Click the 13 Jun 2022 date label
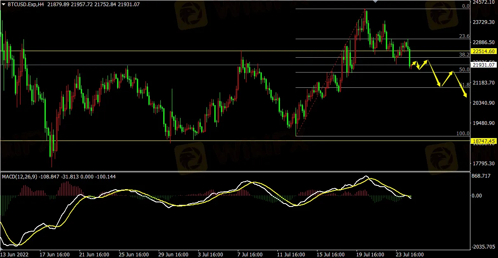 point(16,254)
